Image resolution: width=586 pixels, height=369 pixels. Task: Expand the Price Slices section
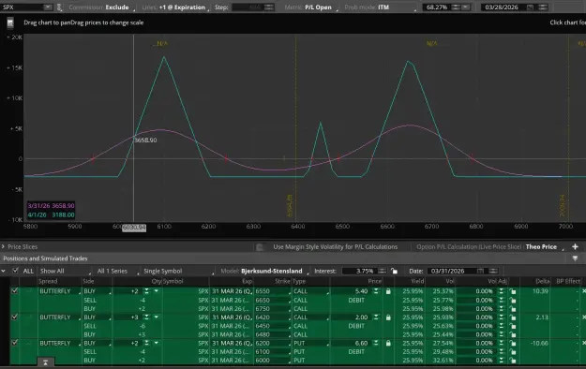coord(3,246)
